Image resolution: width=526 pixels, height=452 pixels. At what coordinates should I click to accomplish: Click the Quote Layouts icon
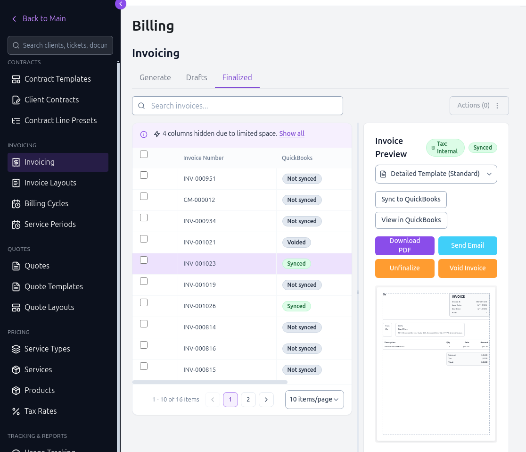(16, 308)
